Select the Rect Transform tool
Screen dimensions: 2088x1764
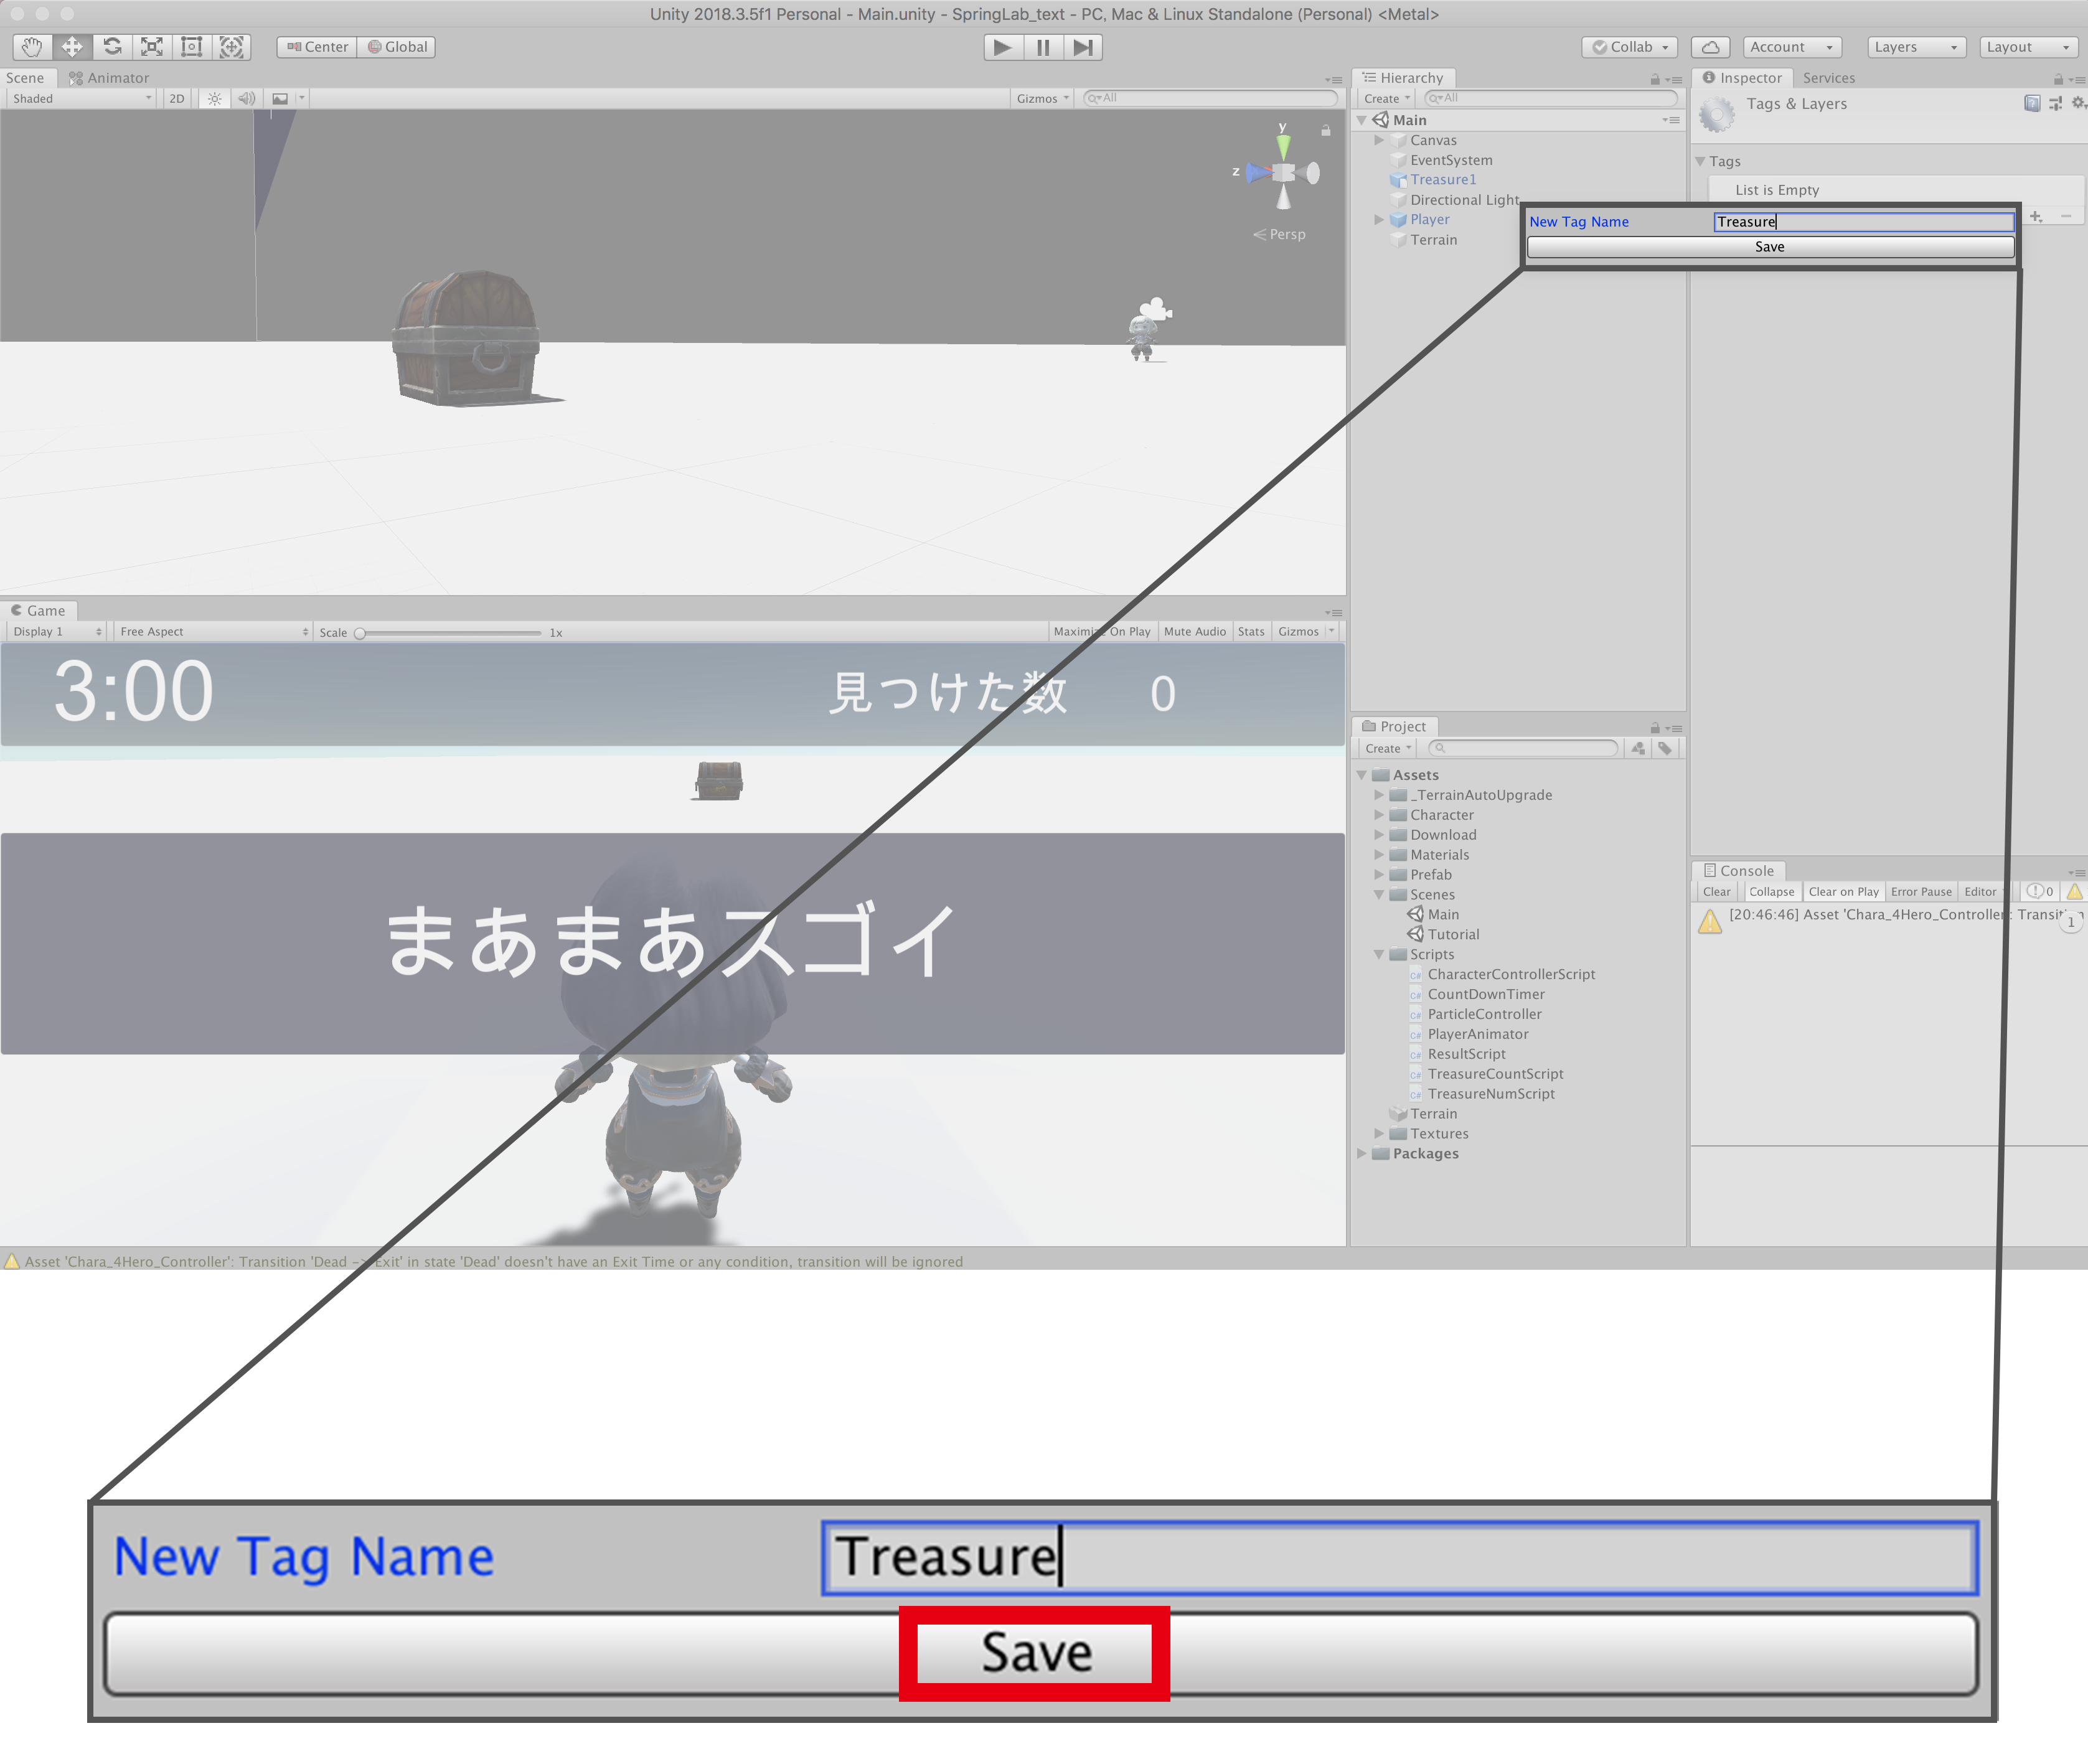(x=191, y=47)
